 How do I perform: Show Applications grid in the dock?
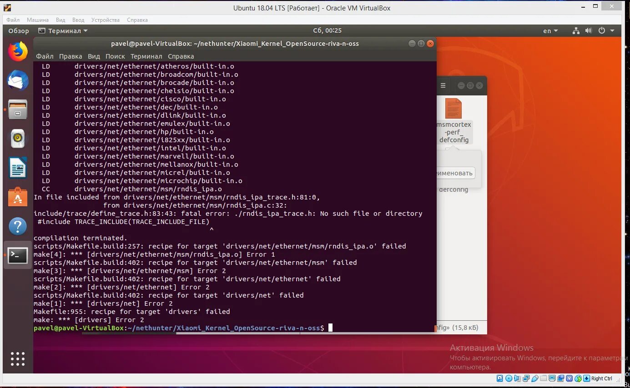18,359
